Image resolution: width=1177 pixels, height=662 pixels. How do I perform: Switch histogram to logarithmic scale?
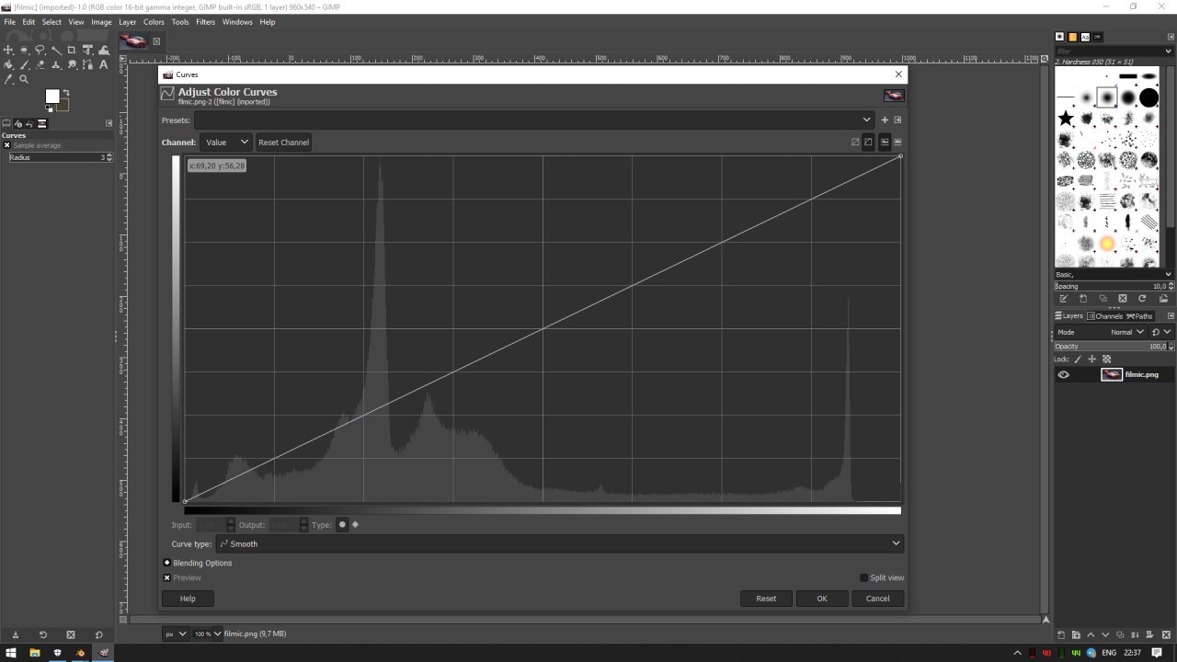coord(897,142)
